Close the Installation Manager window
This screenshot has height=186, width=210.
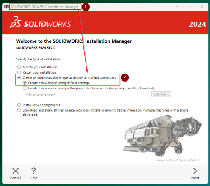click(202, 7)
